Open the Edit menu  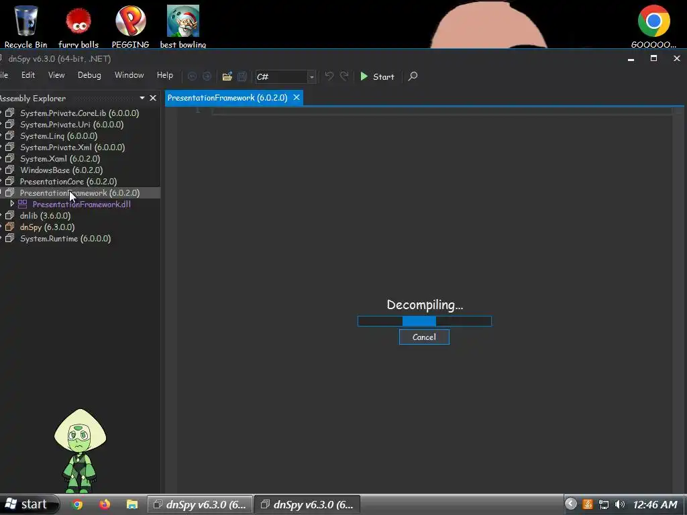point(28,75)
